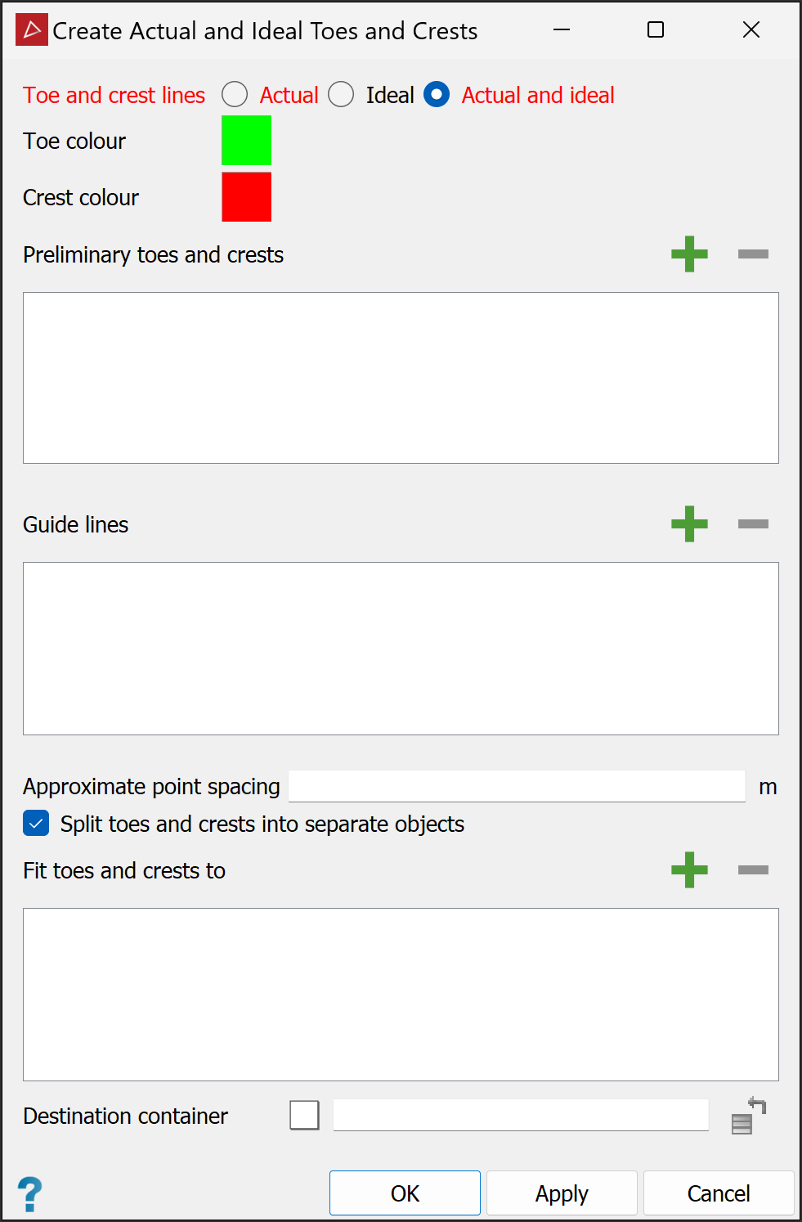Image resolution: width=802 pixels, height=1222 pixels.
Task: Cancel the dialog
Action: (718, 1193)
